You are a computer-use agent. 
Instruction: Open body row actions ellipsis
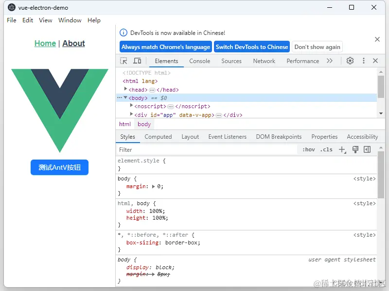[120, 97]
